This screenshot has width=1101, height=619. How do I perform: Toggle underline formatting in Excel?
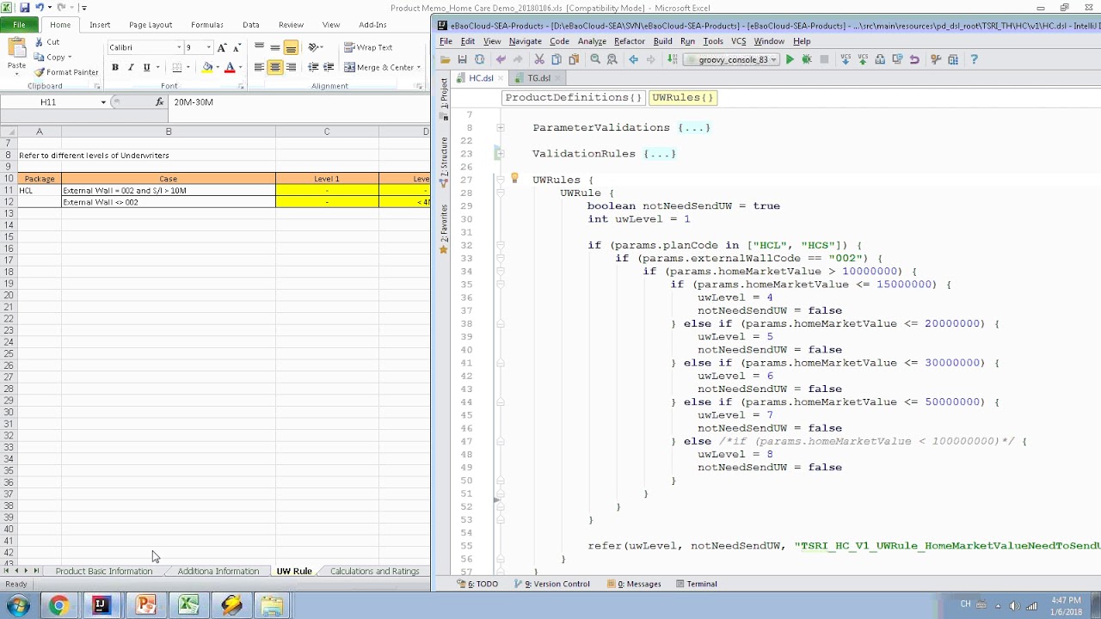(x=146, y=67)
